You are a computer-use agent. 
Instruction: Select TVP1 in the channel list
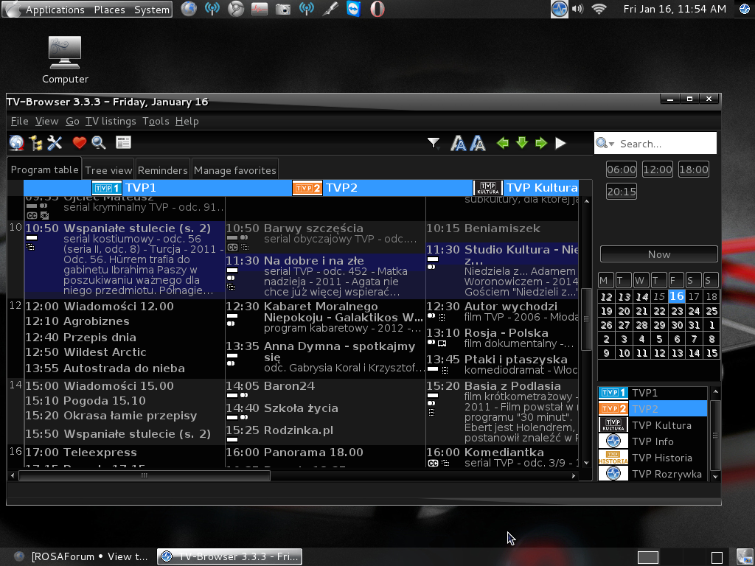(x=653, y=393)
